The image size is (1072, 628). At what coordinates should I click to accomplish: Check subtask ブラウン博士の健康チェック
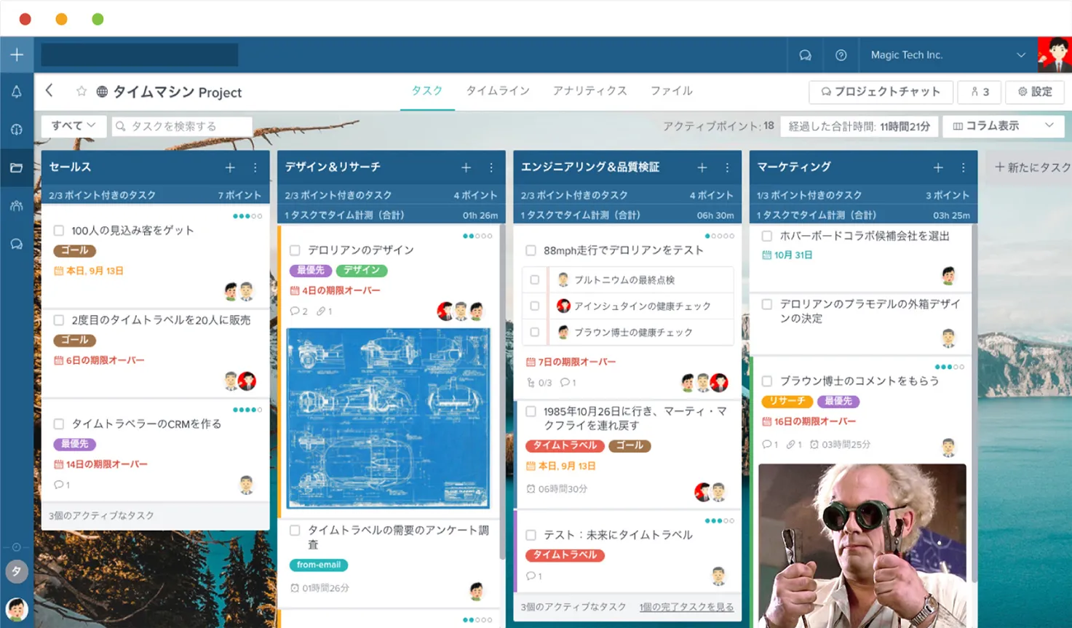pyautogui.click(x=535, y=332)
